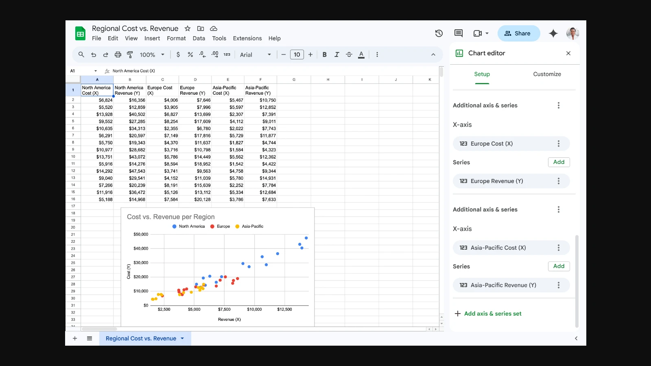Open the Format menu
Viewport: 651px width, 366px height.
176,38
